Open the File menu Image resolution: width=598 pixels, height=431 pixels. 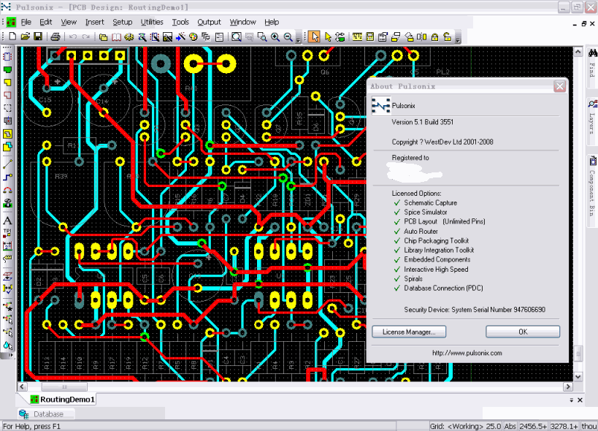click(x=26, y=22)
